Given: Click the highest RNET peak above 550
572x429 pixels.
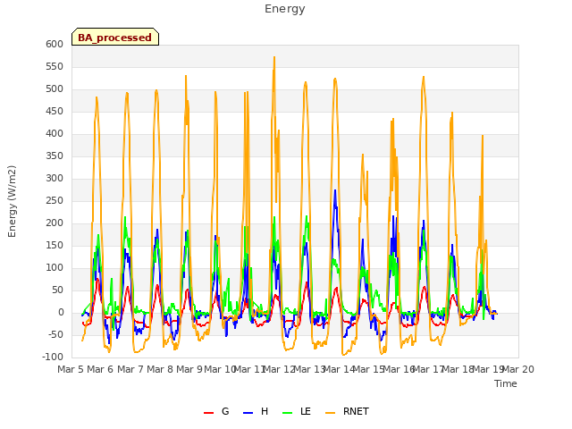Looking at the screenshot, I should (274, 57).
